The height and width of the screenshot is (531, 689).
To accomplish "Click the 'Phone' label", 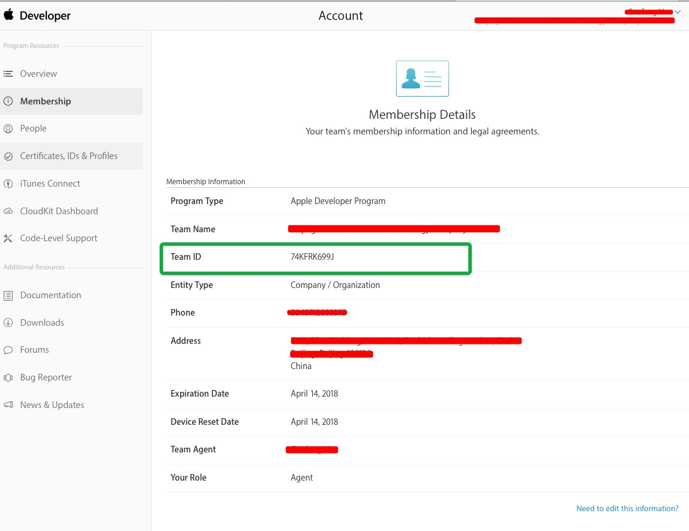I will (x=183, y=313).
